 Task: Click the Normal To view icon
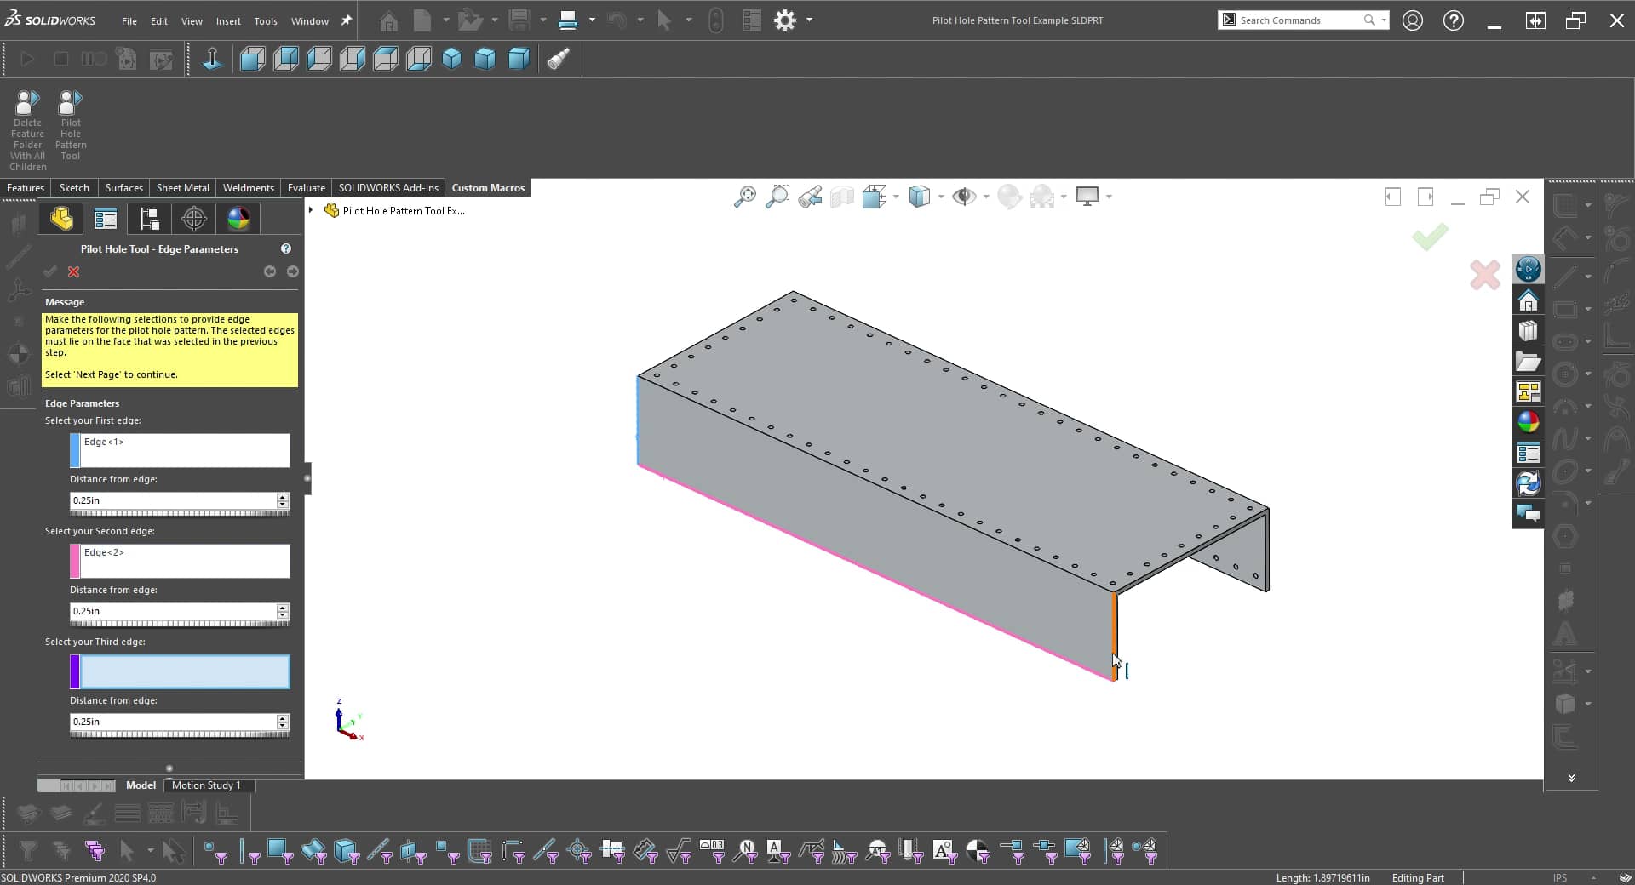click(x=211, y=59)
